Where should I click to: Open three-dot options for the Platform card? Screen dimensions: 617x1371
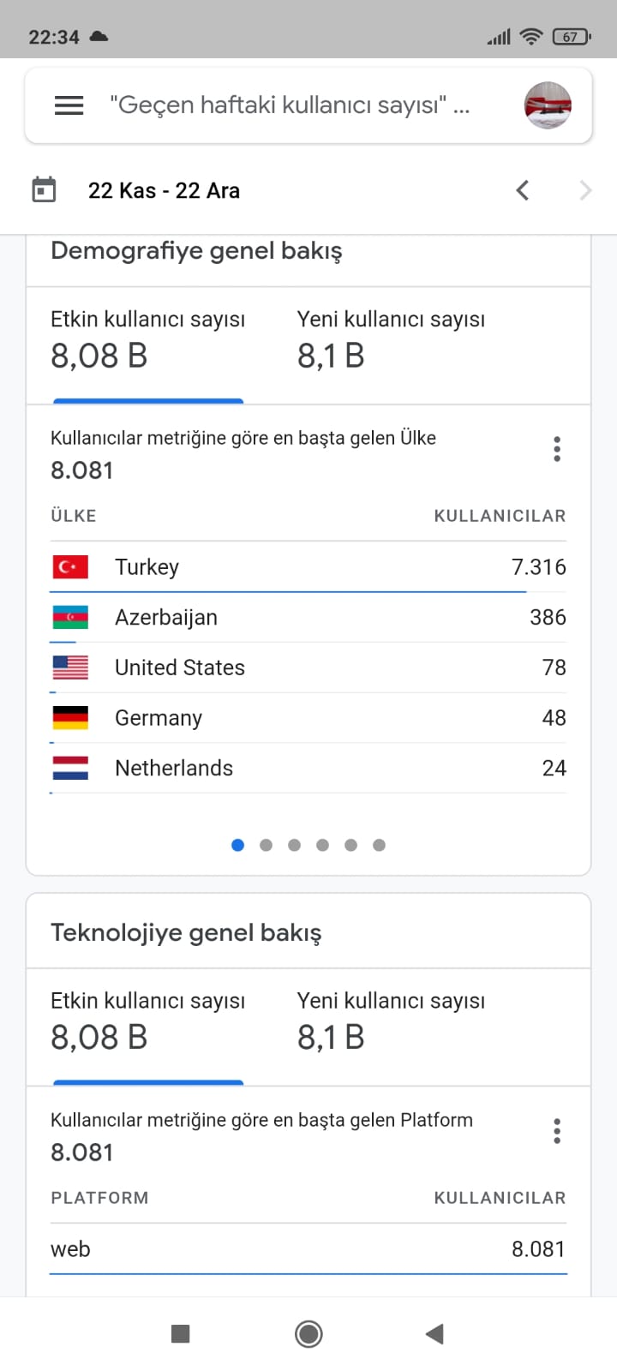[557, 1131]
